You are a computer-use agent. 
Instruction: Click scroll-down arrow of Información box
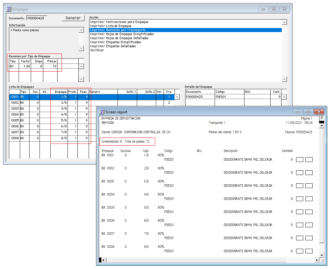pos(81,49)
